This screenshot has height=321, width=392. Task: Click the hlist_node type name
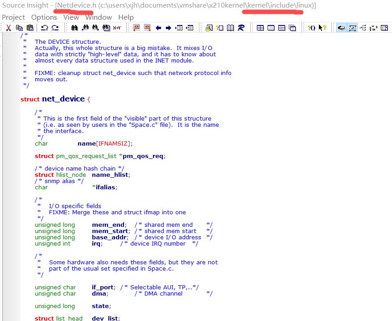[x=71, y=175]
